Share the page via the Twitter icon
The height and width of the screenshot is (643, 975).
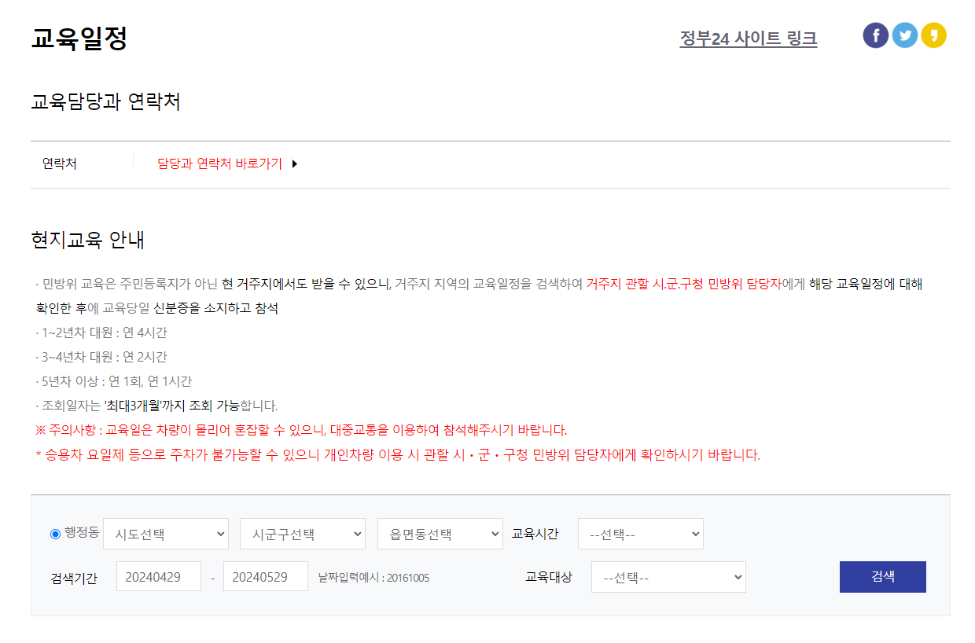pyautogui.click(x=905, y=35)
